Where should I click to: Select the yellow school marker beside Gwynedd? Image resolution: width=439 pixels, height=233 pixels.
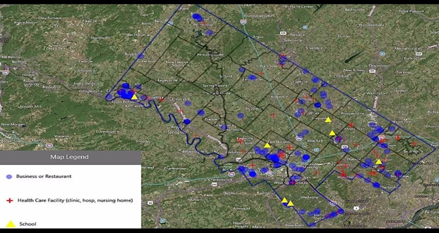(x=328, y=120)
